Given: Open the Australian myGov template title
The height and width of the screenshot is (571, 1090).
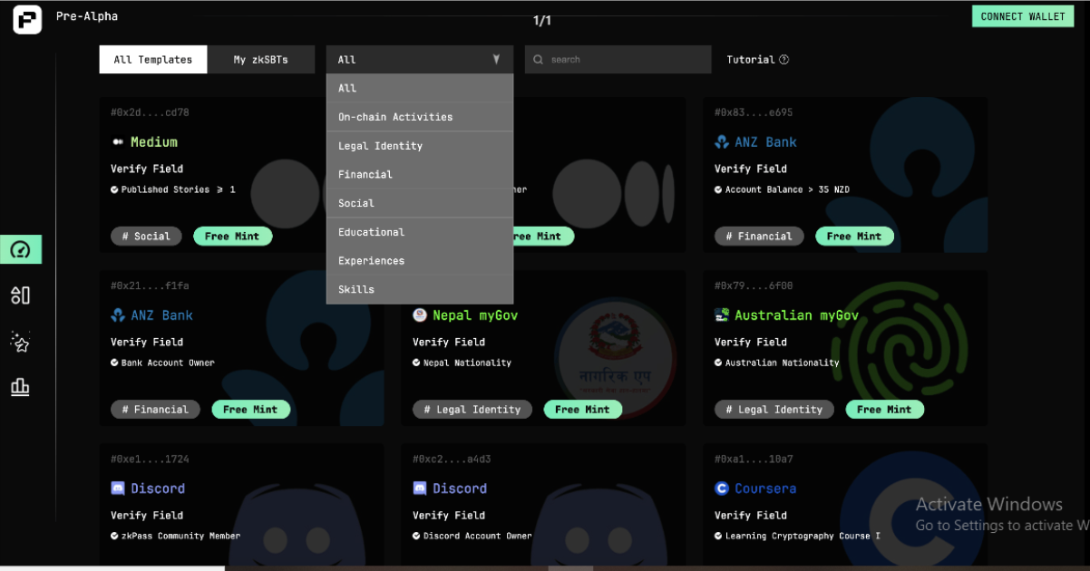Looking at the screenshot, I should point(796,315).
